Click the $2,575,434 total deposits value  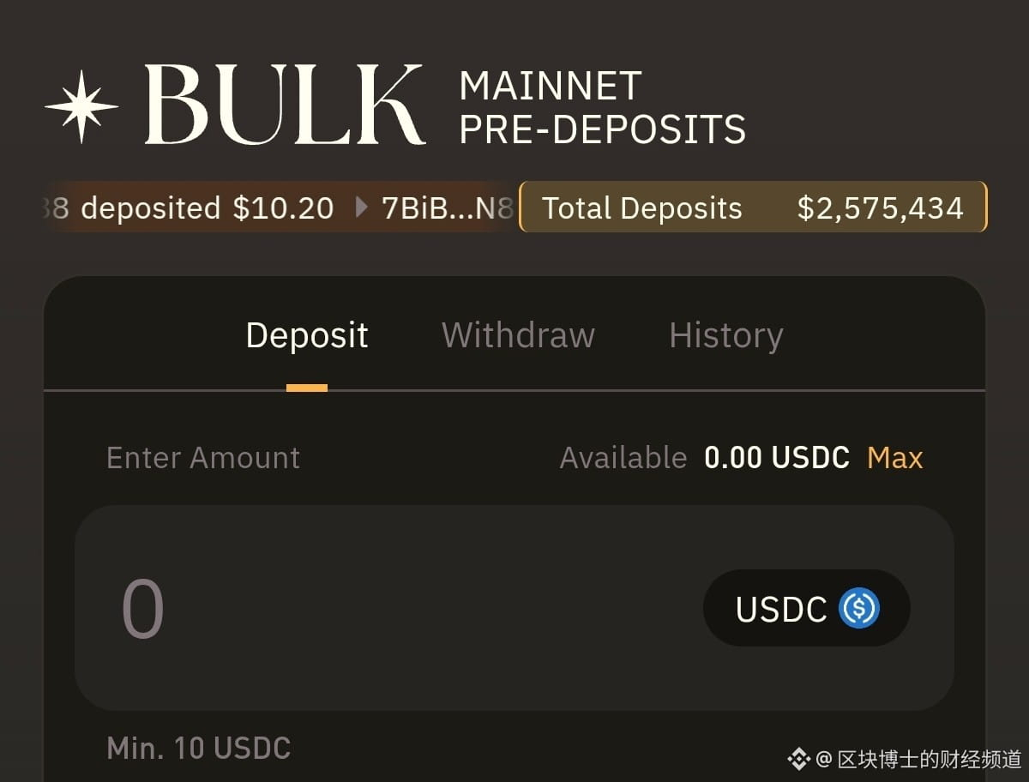point(881,208)
